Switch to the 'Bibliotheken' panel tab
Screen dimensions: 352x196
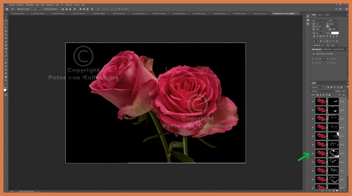click(x=327, y=49)
